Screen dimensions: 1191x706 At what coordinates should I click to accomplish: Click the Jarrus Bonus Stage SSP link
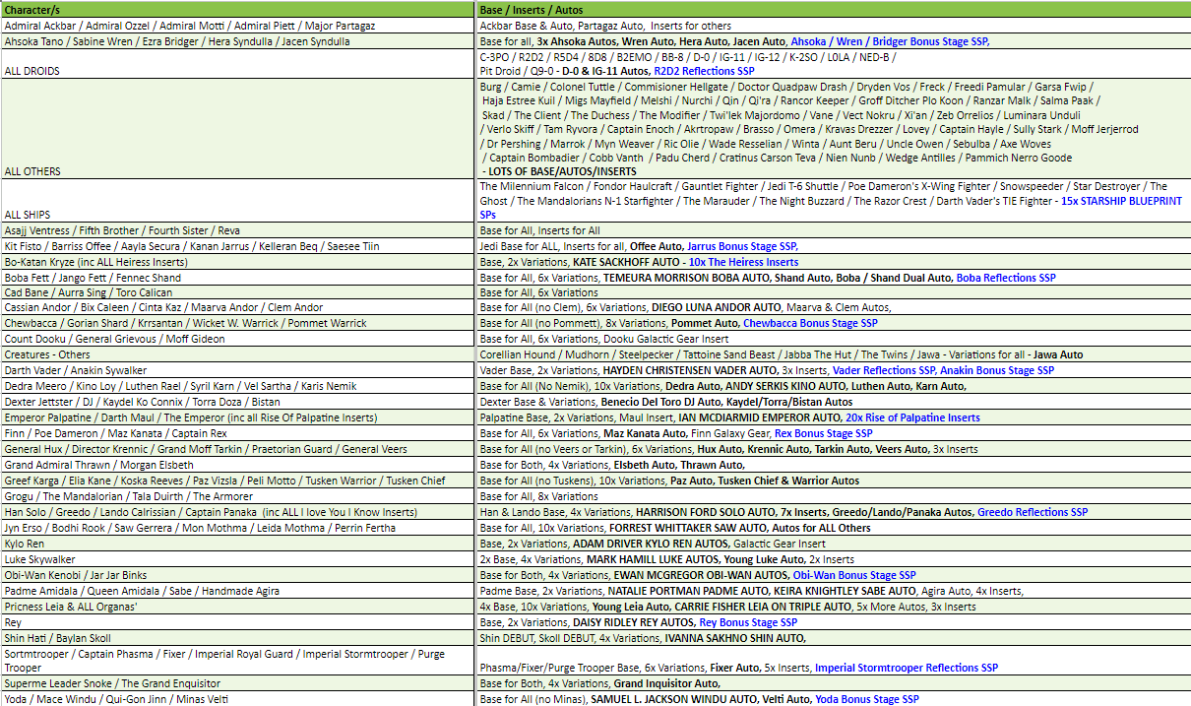(x=741, y=246)
